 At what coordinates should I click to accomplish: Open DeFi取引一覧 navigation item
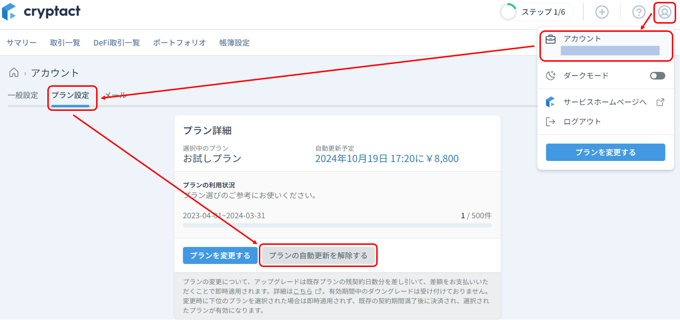(x=117, y=43)
